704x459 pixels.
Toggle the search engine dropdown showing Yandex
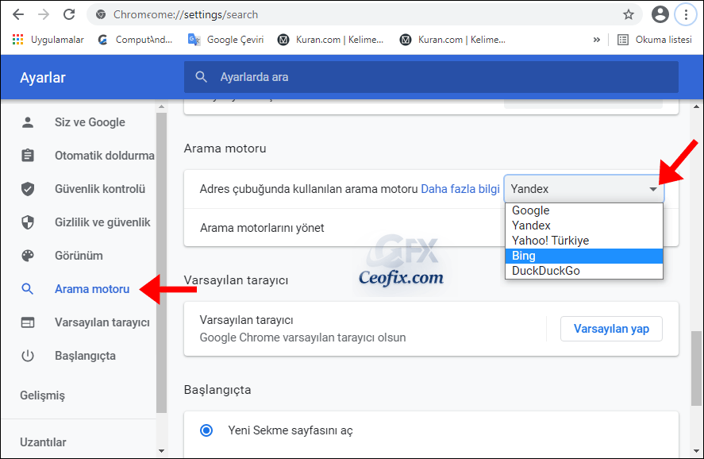pyautogui.click(x=583, y=189)
